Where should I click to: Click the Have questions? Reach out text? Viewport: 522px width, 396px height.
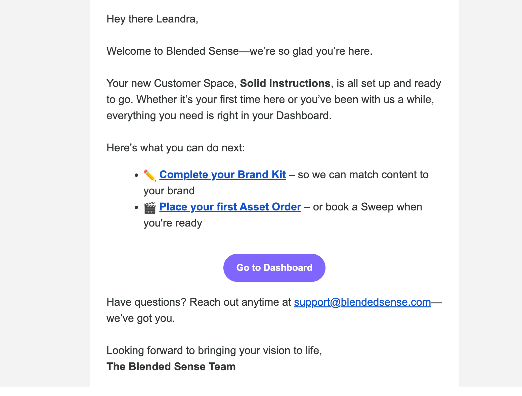coord(199,302)
